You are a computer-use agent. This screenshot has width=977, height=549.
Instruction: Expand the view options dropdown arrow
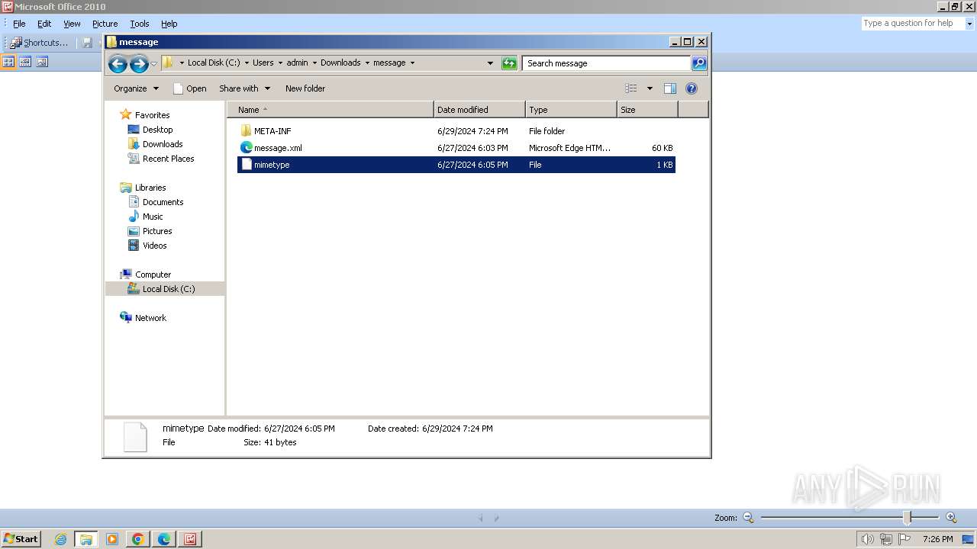coord(650,88)
